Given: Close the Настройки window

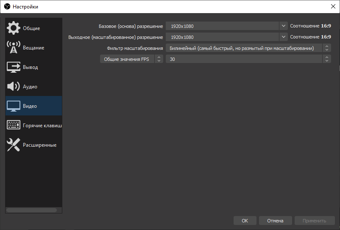Looking at the screenshot, I should click(332, 6).
